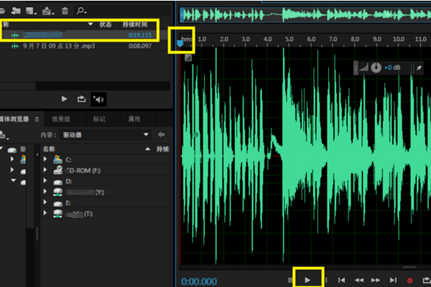Image resolution: width=431 pixels, height=287 pixels.
Task: Open the New File dropdown icon
Action: click(x=31, y=11)
